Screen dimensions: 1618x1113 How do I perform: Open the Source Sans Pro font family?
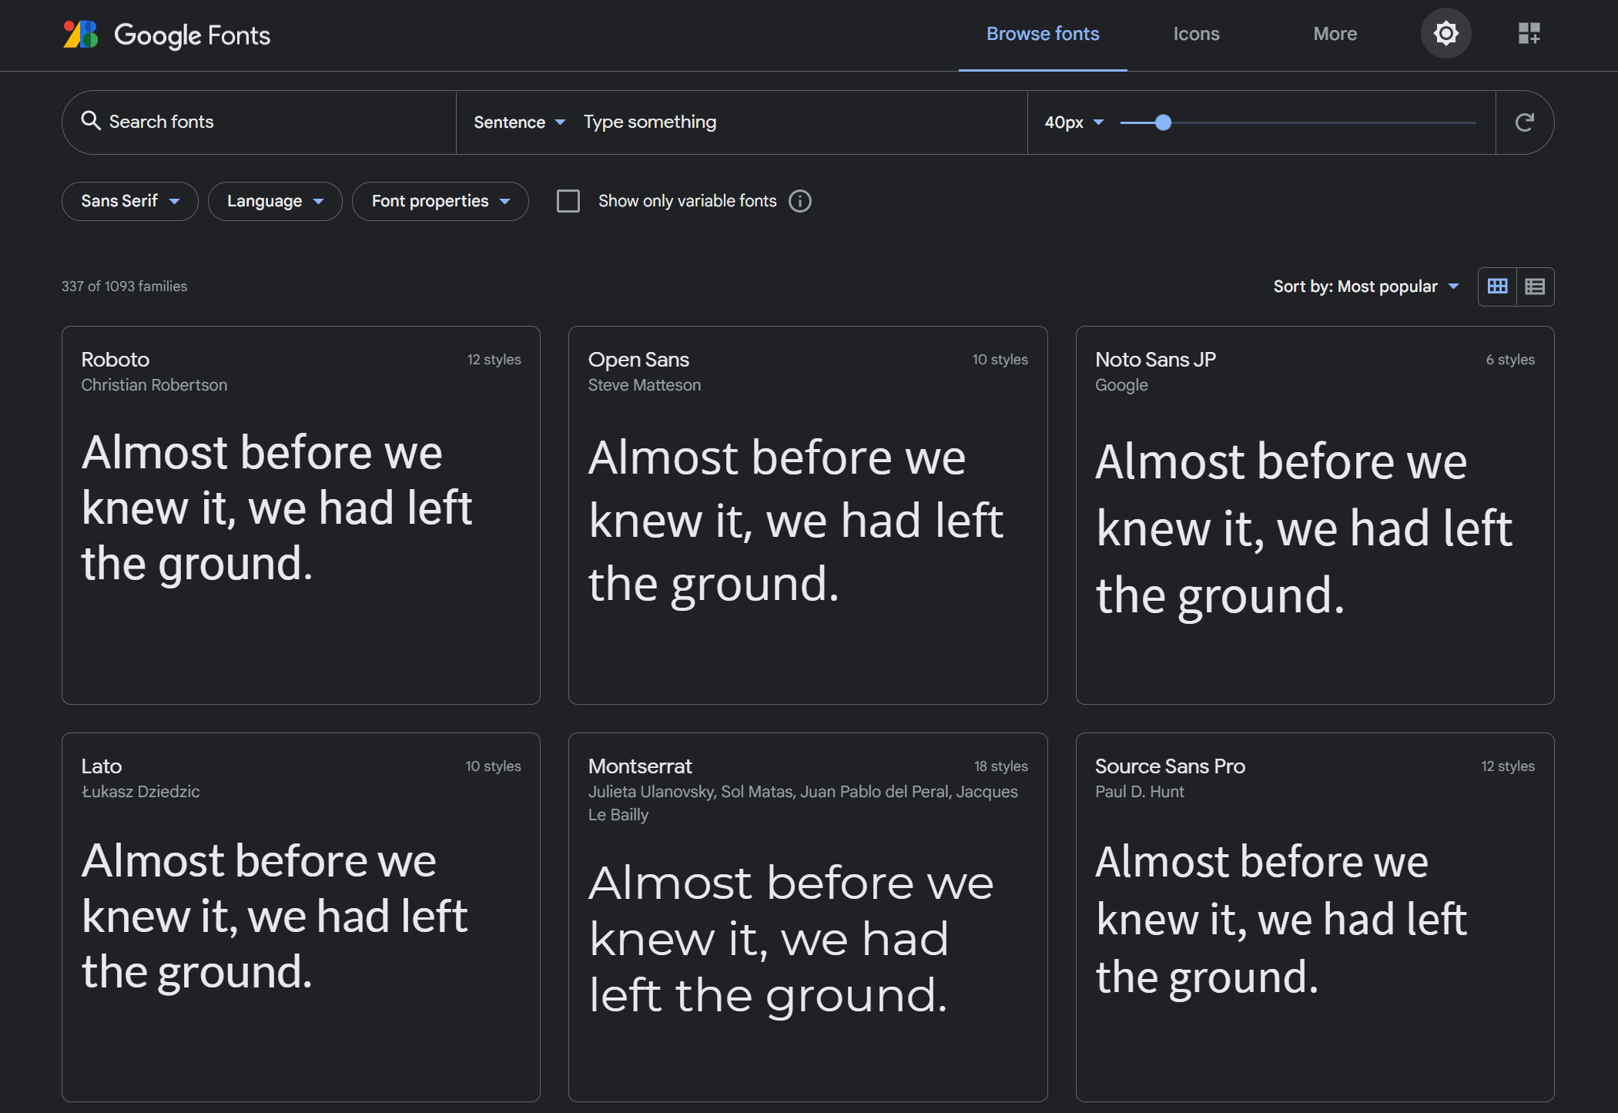pos(1170,766)
